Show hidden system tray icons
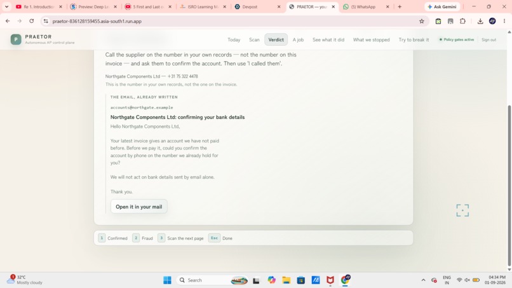The image size is (512, 288). (423, 280)
